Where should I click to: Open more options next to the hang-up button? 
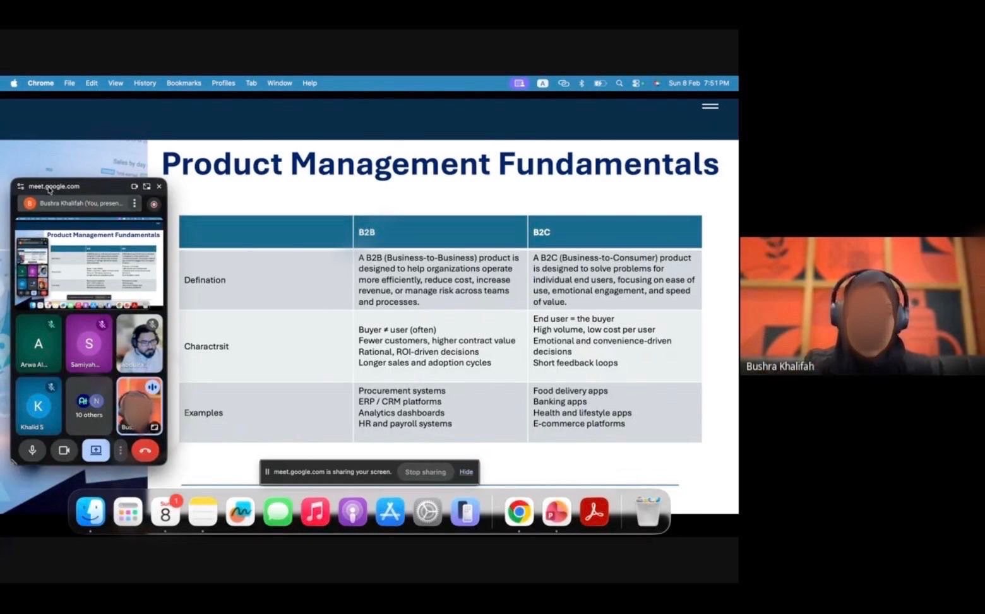(x=121, y=451)
